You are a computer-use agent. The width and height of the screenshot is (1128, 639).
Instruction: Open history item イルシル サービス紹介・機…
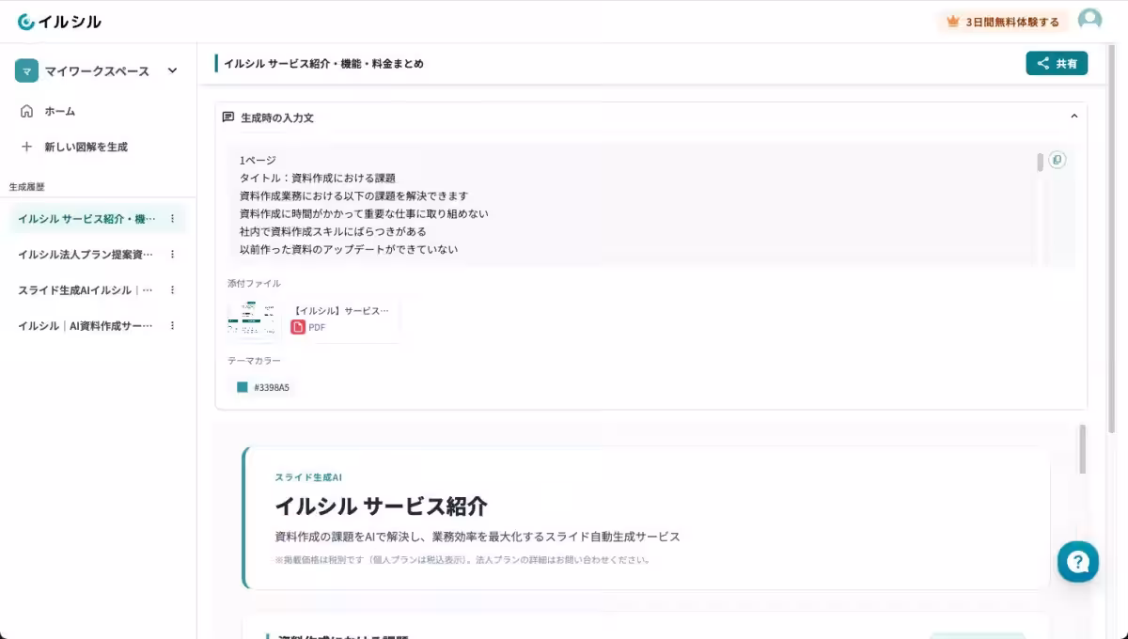(x=86, y=218)
